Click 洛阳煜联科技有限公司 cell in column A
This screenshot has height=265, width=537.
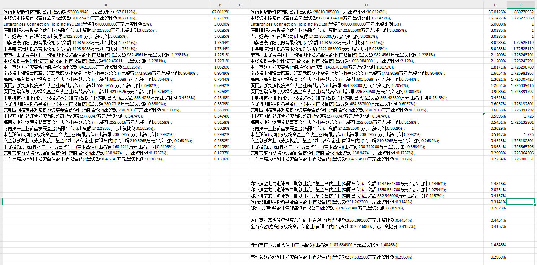(x=106, y=36)
